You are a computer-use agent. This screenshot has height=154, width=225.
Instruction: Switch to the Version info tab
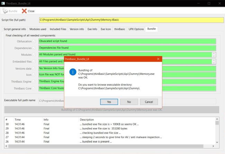point(77,29)
